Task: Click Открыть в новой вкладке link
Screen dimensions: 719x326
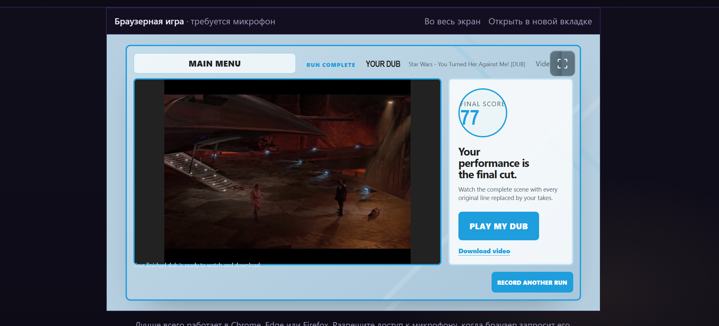Action: tap(540, 21)
